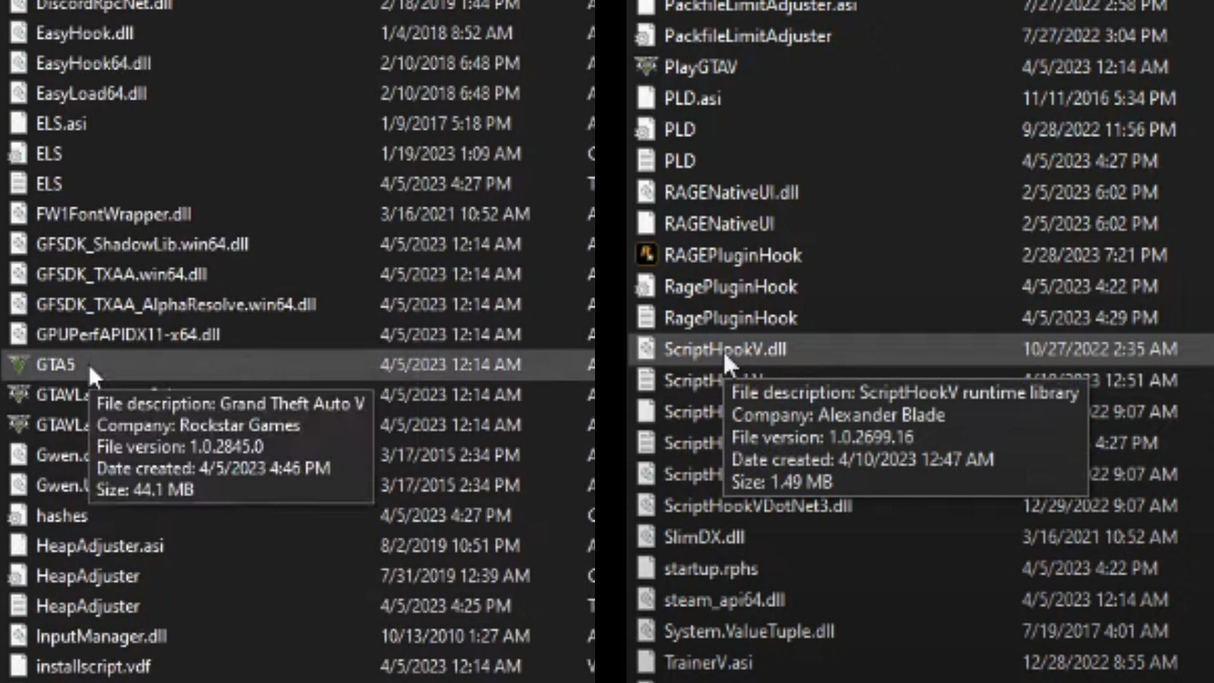Click the EasyHook.dll file icon
Viewport: 1214px width, 683px height.
coord(19,33)
